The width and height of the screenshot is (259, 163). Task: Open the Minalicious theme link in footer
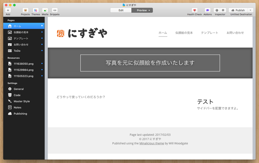[152, 143]
